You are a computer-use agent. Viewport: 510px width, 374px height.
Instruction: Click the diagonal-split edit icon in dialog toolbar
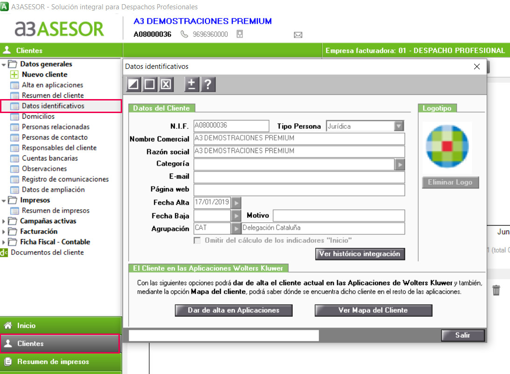point(133,84)
